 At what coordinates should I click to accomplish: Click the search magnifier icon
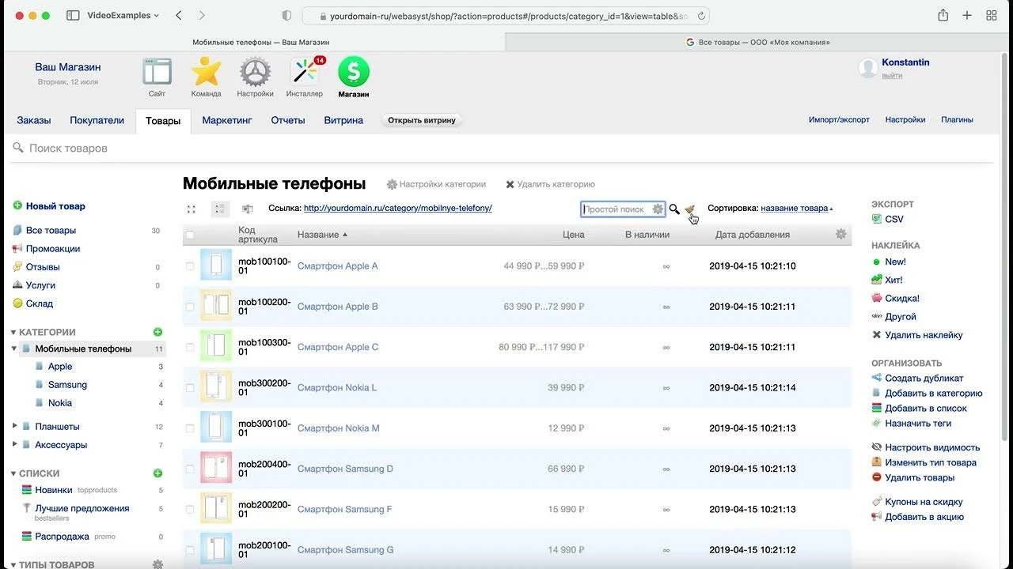click(x=674, y=209)
